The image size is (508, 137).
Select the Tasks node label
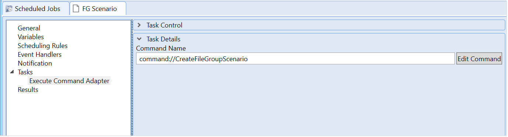[25, 72]
